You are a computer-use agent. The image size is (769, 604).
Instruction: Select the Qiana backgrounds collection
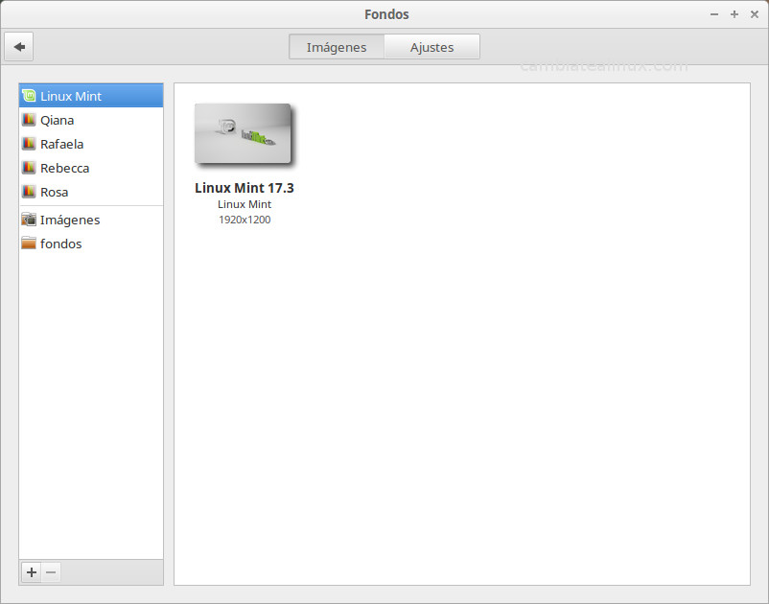tap(91, 120)
